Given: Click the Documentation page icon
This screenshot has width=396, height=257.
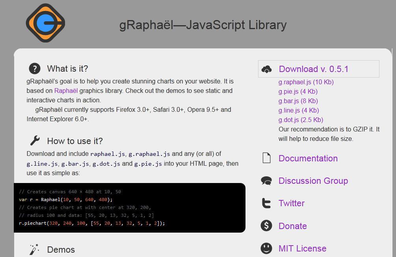Looking at the screenshot, I should pos(267,158).
